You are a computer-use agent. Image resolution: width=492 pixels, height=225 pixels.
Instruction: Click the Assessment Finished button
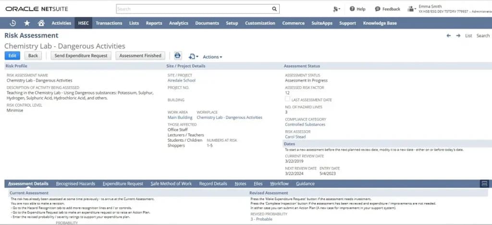tap(140, 56)
